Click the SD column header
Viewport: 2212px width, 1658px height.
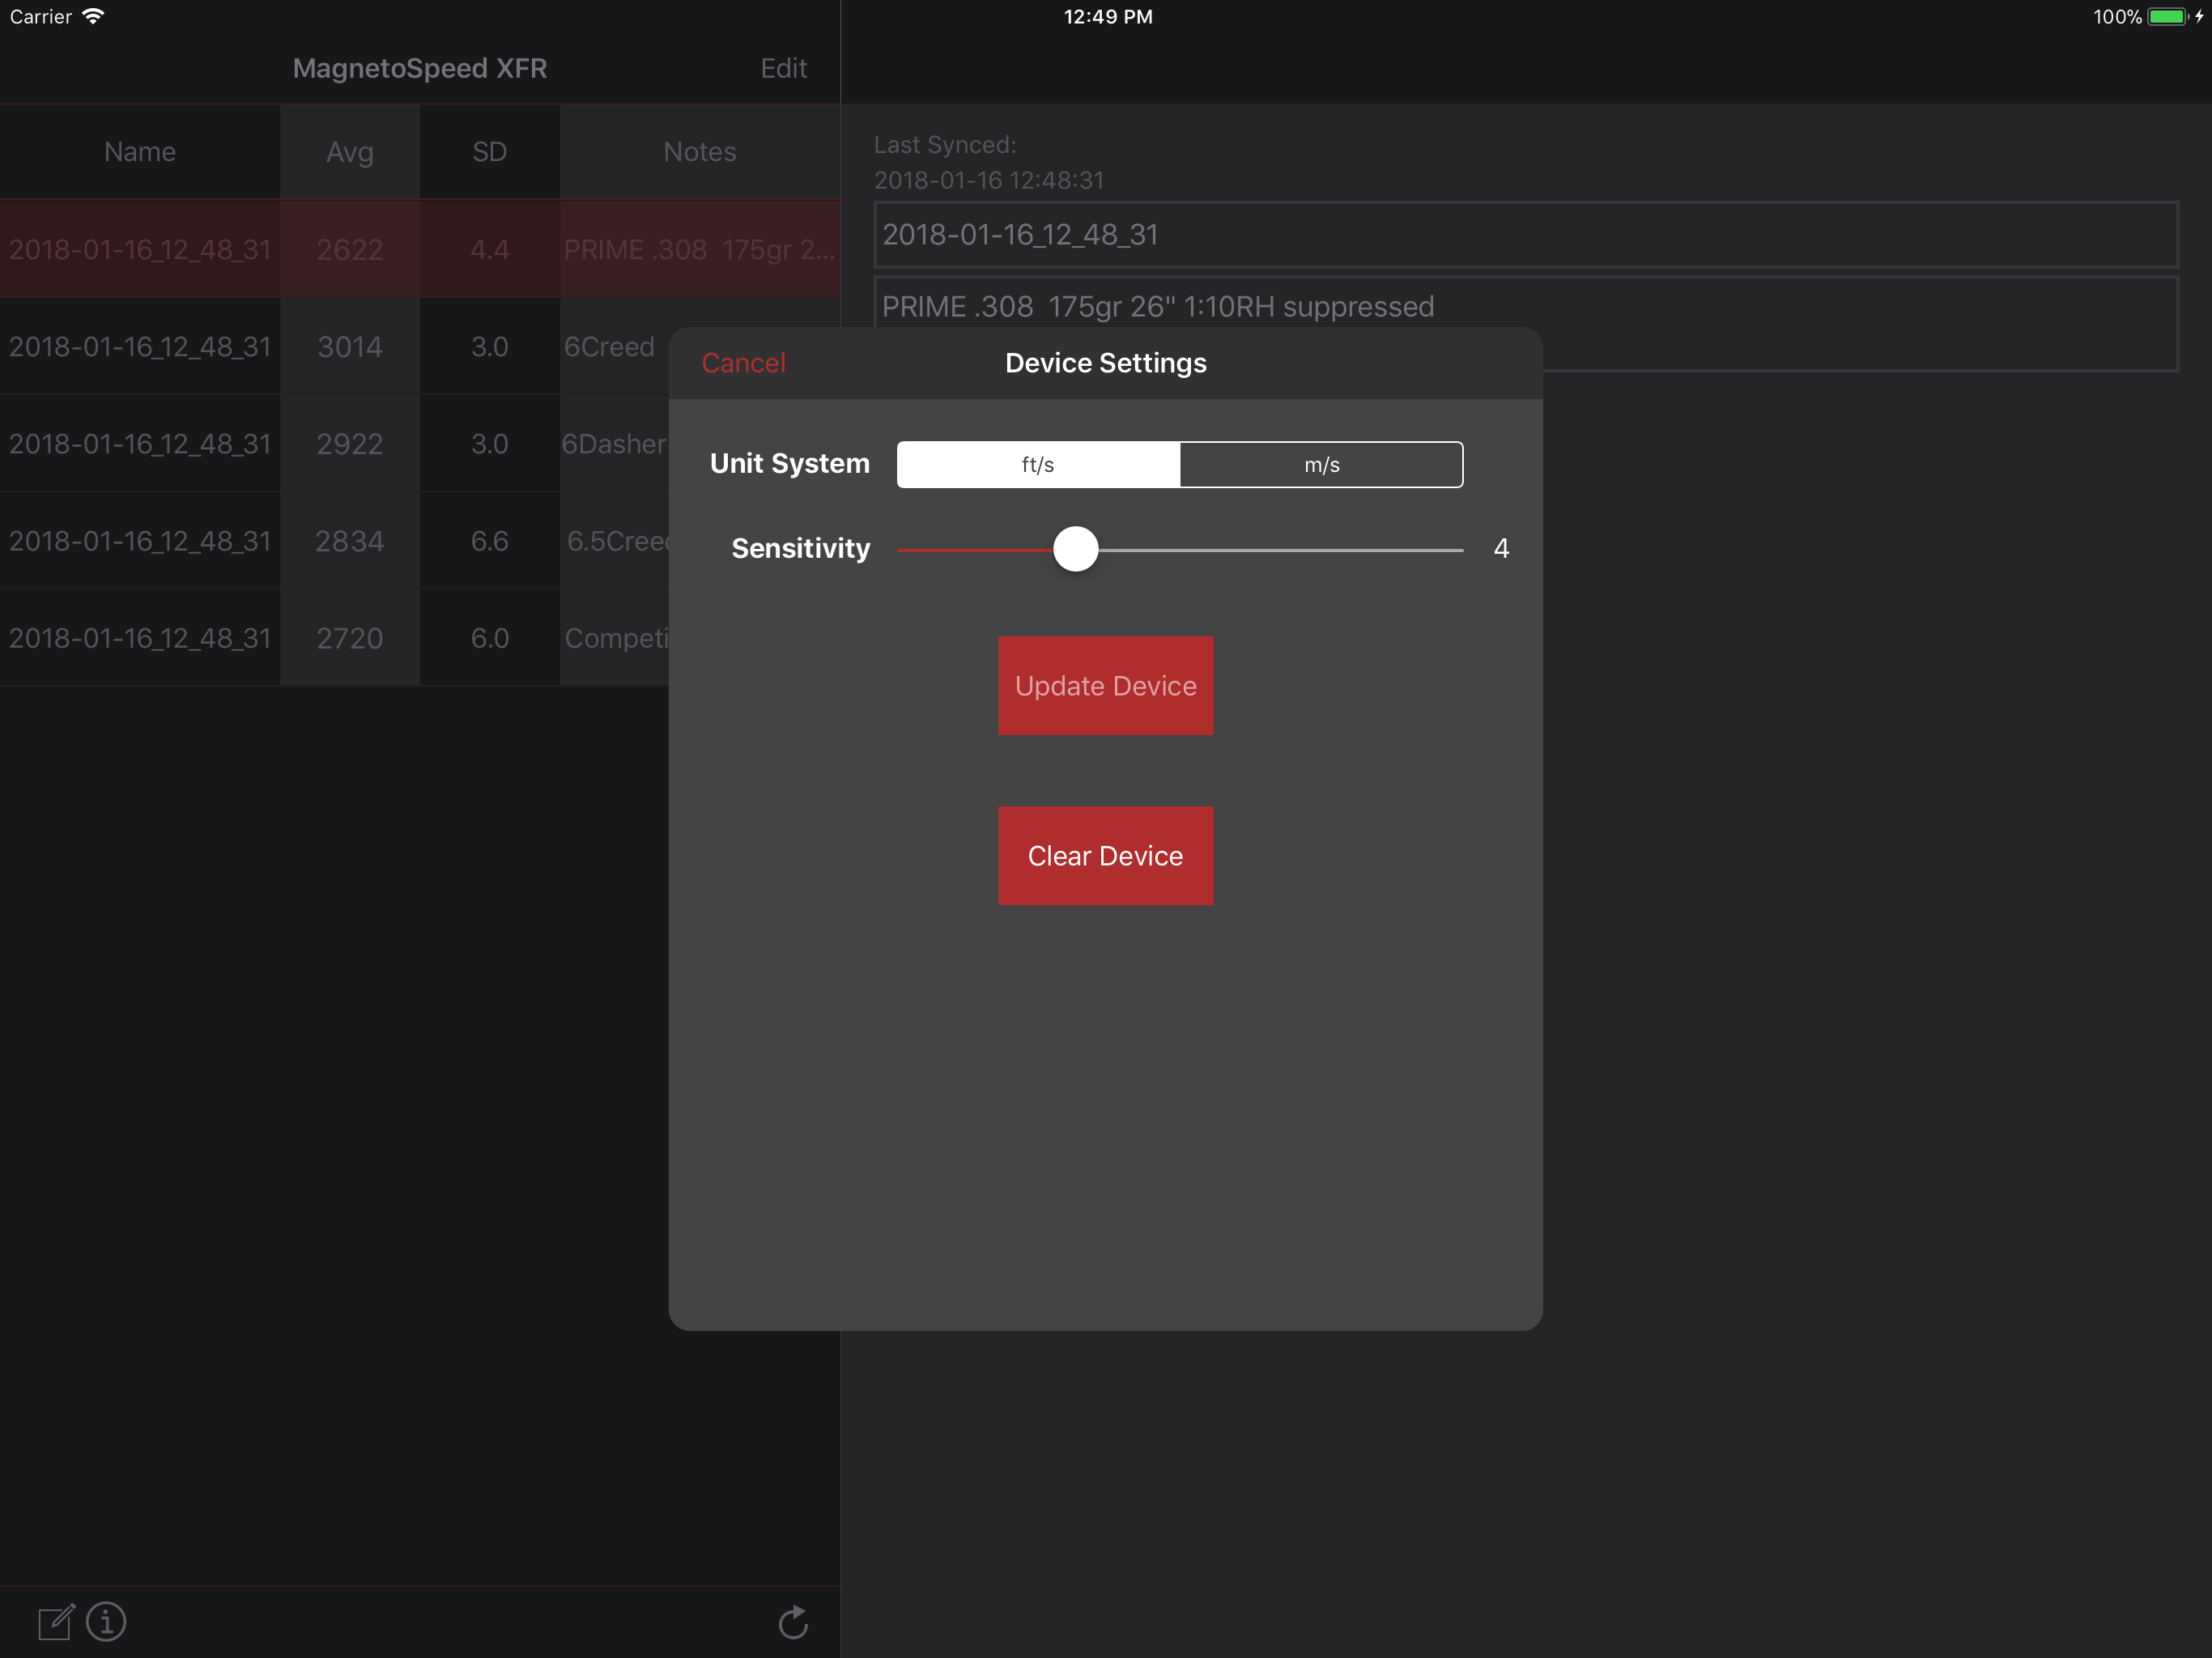click(489, 152)
